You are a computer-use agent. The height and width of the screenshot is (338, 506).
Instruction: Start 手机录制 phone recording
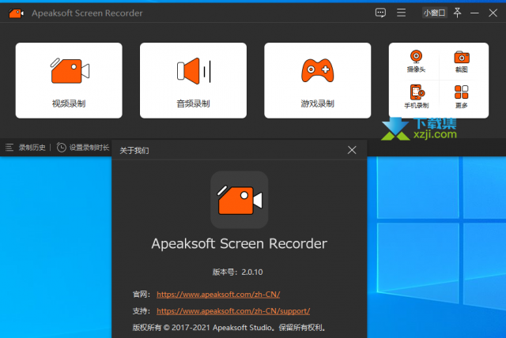click(x=417, y=96)
